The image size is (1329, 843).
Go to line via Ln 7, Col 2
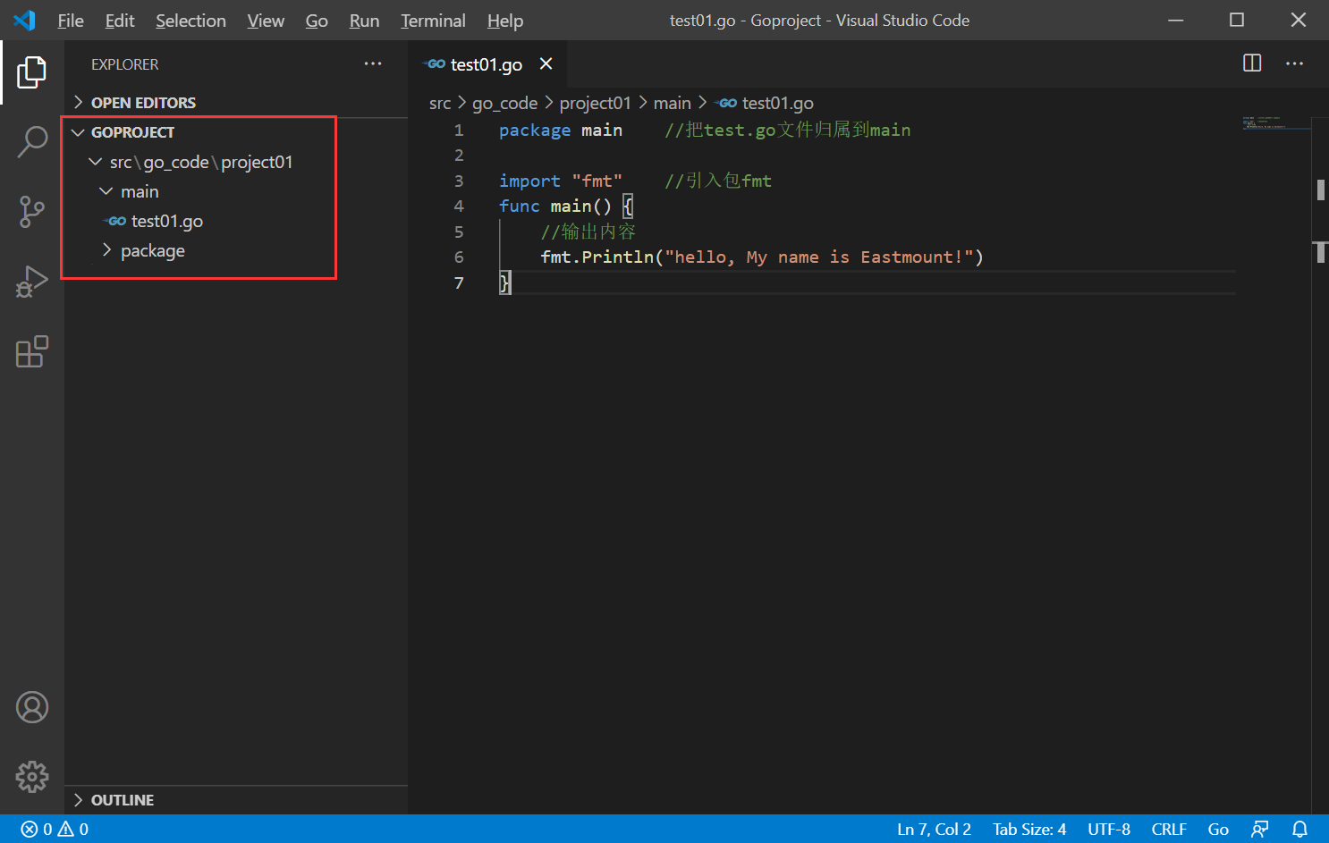(x=934, y=829)
